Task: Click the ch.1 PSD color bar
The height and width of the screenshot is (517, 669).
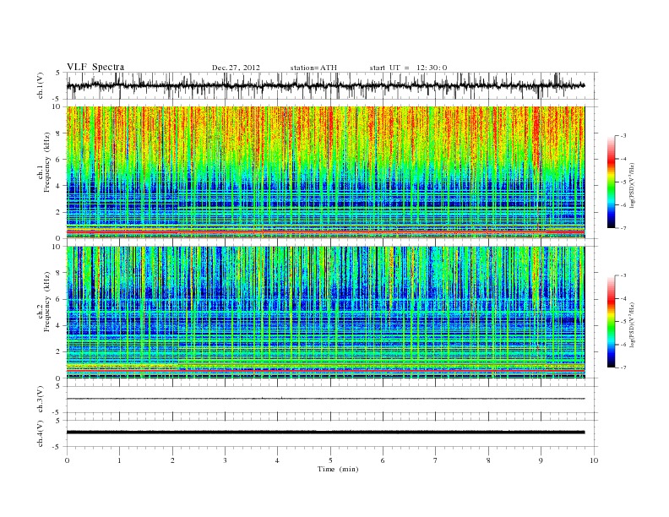Action: (611, 182)
